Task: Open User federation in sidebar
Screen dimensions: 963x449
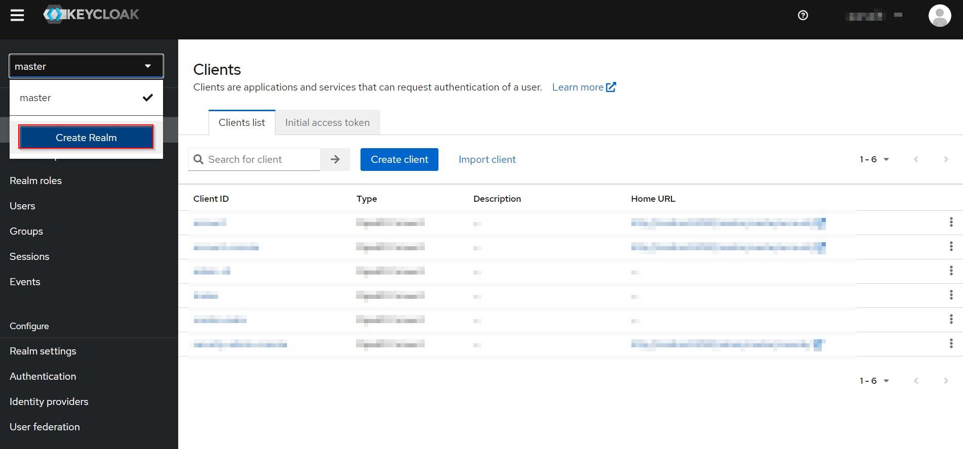Action: (x=45, y=427)
